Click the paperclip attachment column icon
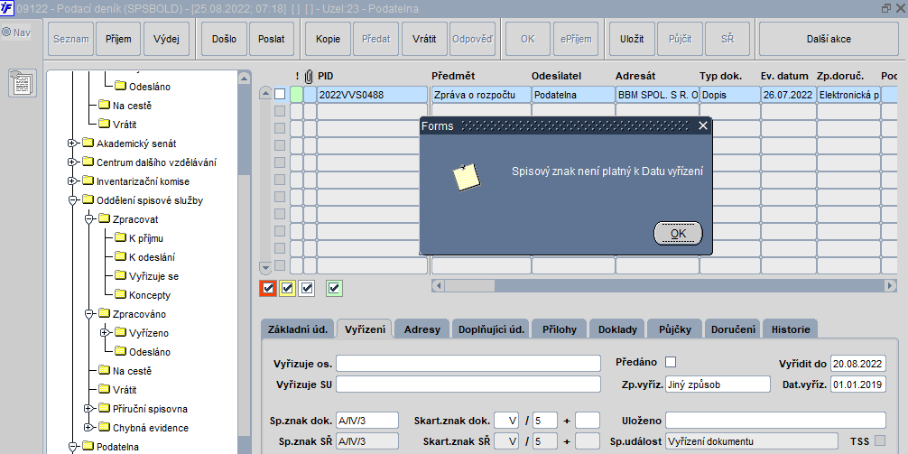The image size is (908, 454). (x=310, y=77)
